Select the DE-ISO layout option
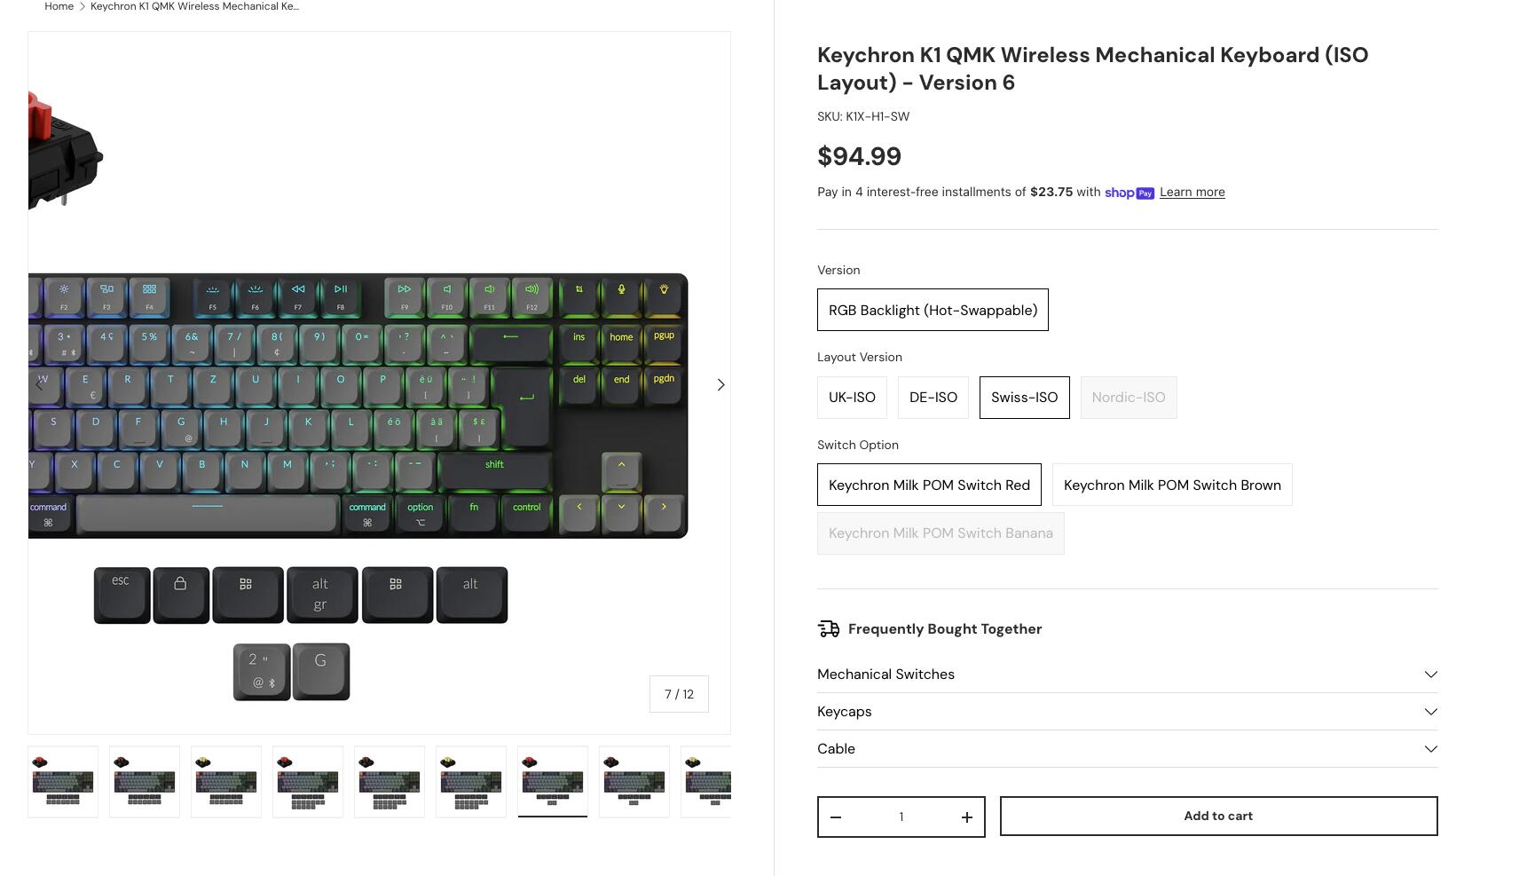Image resolution: width=1527 pixels, height=876 pixels. click(x=933, y=398)
